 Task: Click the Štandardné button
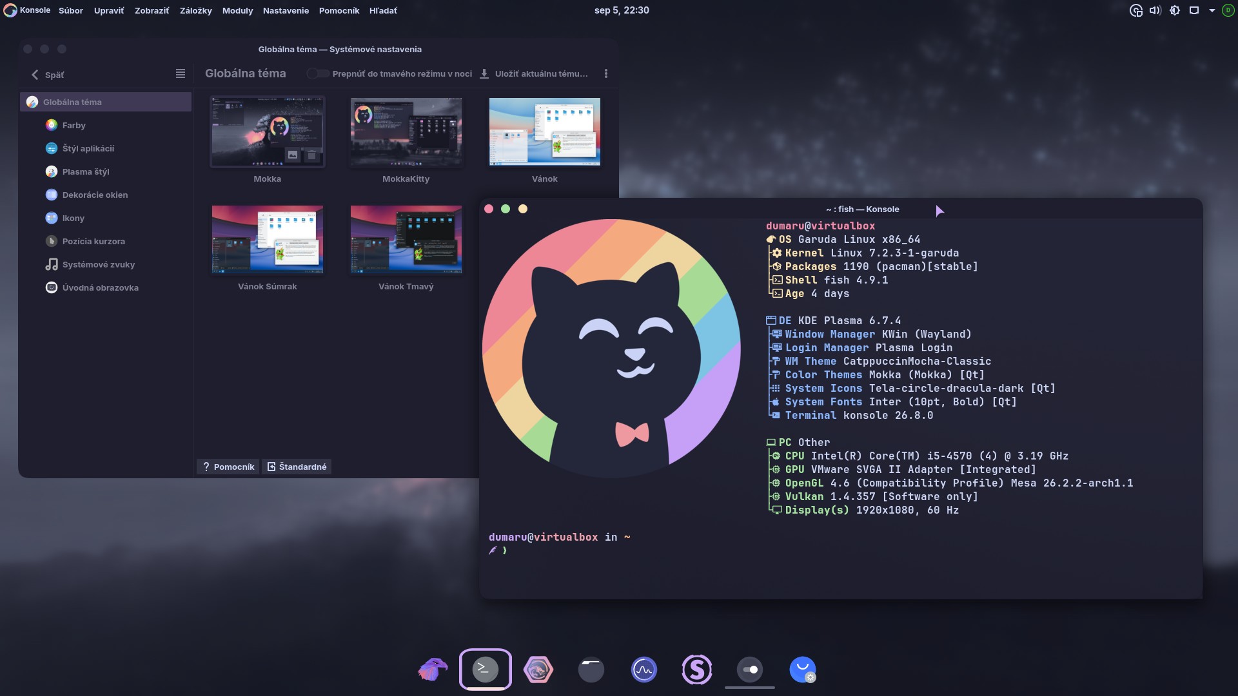297,467
